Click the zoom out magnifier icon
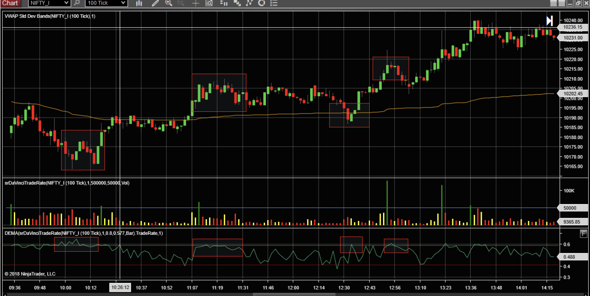 click(181, 3)
